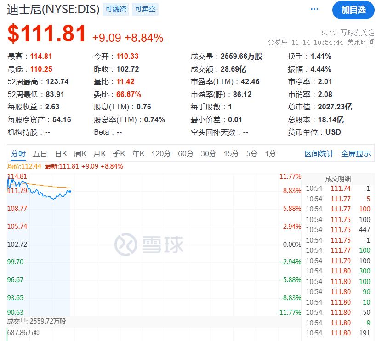Switch chart to 1分 one-minute interval

click(x=269, y=154)
